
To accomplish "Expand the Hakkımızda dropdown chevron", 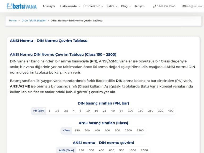I will click(79, 6).
